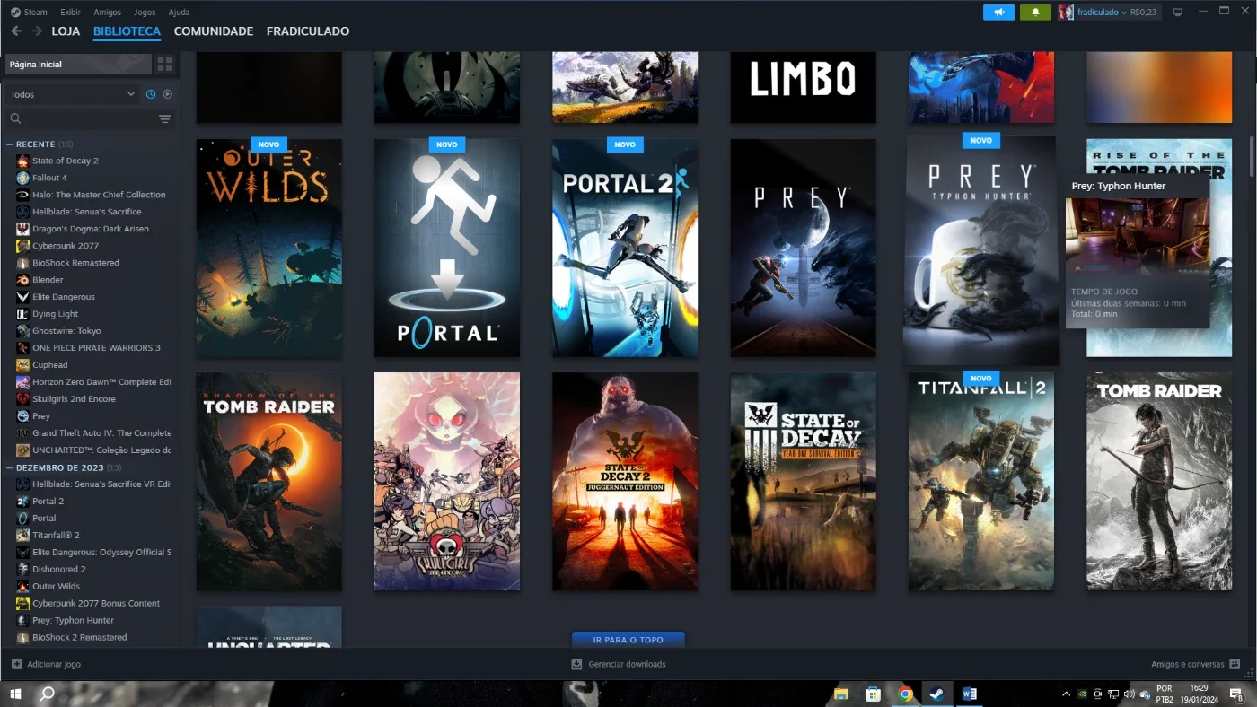Screen dimensions: 1257x707
Task: Click the Add game plus icon
Action: click(17, 664)
